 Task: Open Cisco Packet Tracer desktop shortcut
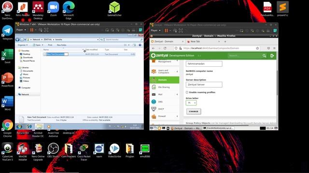pos(84,152)
